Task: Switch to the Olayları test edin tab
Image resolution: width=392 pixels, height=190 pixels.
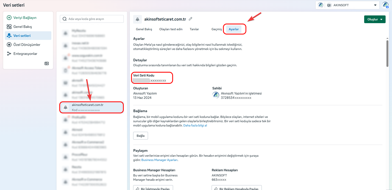Action: 171,29
